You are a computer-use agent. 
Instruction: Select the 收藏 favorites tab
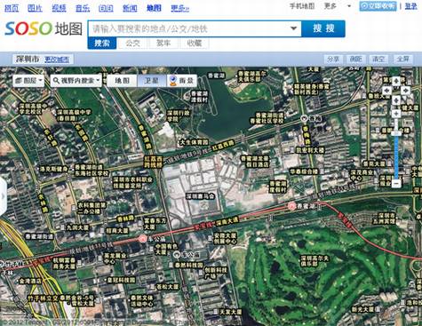(x=195, y=44)
